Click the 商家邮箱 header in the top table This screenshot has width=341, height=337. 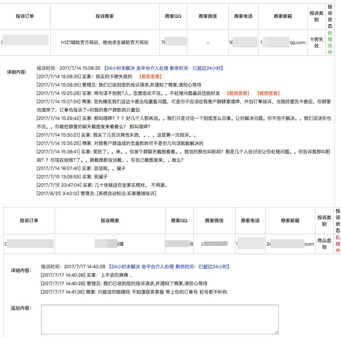coord(283,16)
